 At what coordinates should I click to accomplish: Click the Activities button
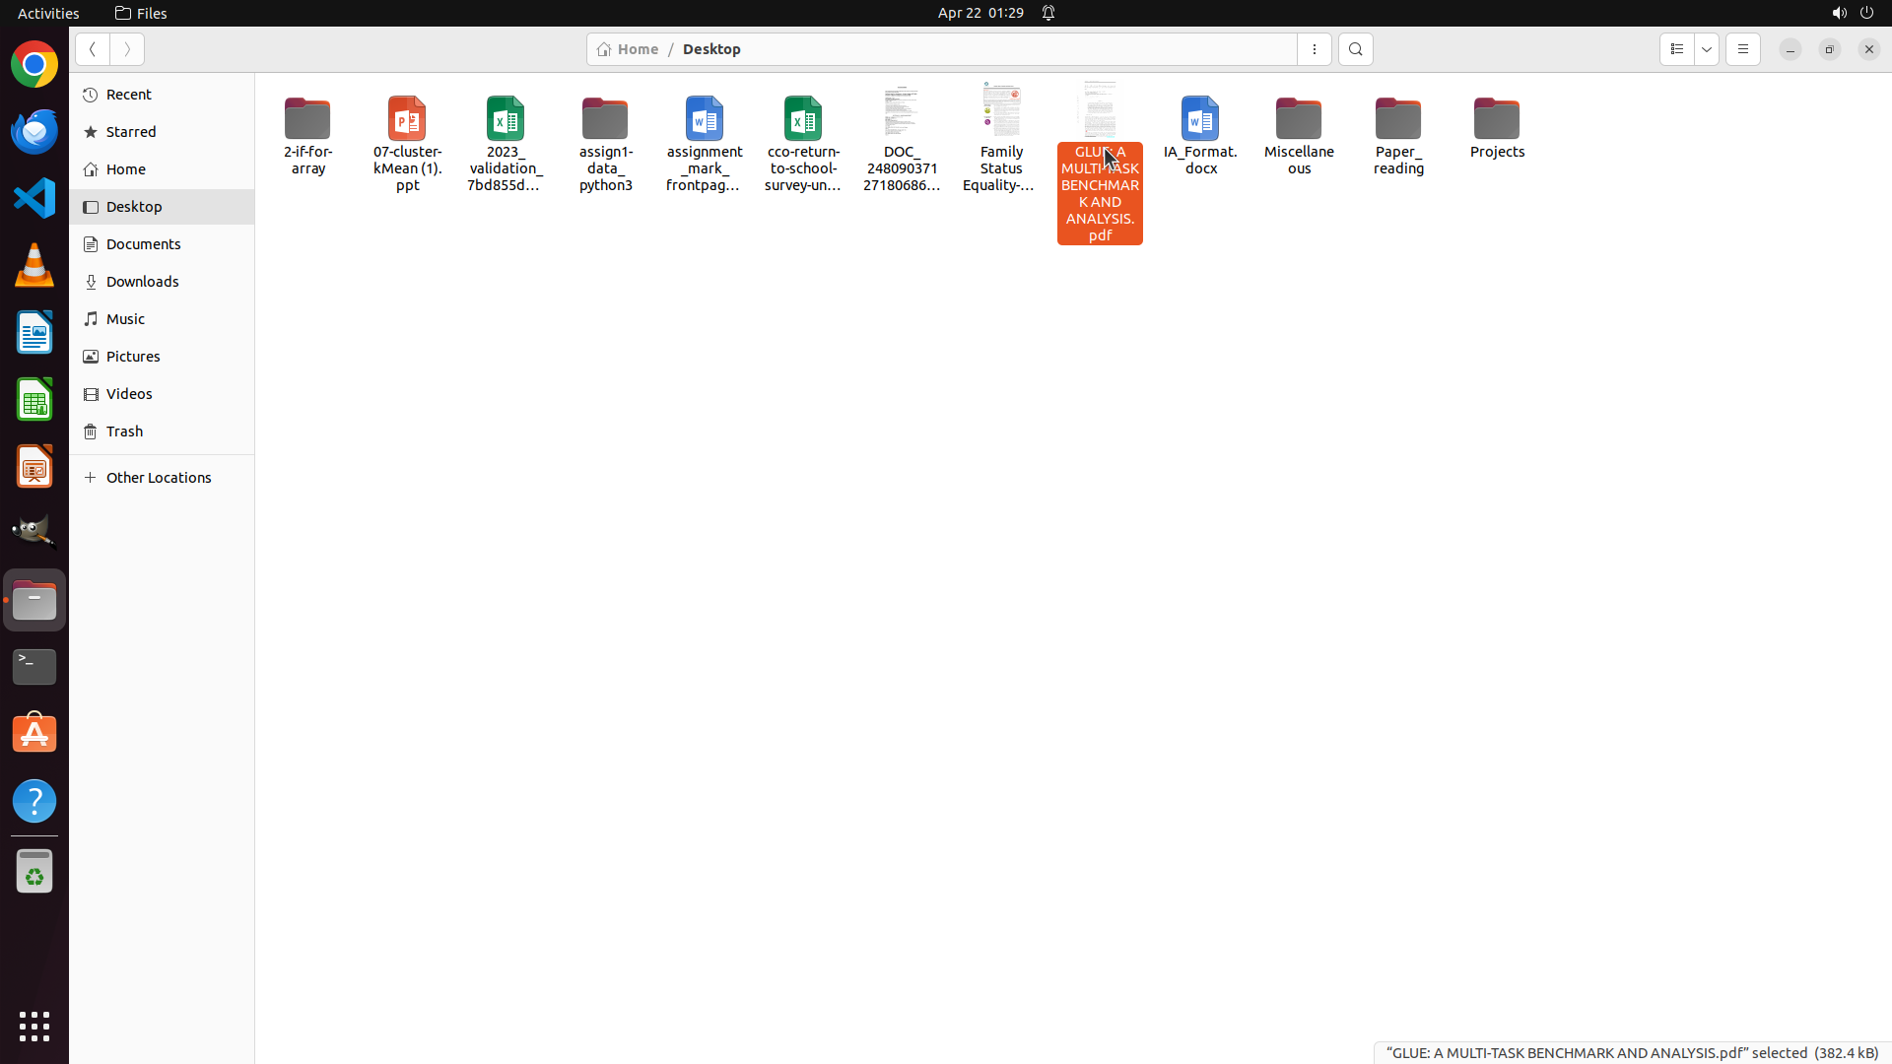(x=48, y=13)
